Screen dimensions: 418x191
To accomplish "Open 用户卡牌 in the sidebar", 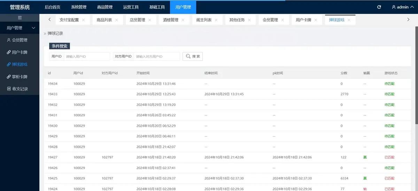I will [20, 52].
